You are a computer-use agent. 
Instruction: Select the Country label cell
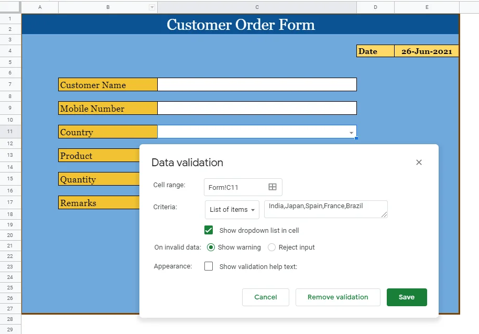(x=108, y=132)
